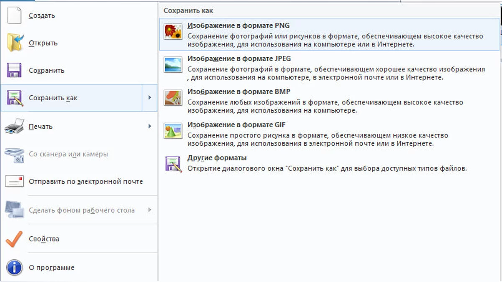The height and width of the screenshot is (282, 502).
Task: Select Изображение в формате GIF title
Action: [236, 124]
